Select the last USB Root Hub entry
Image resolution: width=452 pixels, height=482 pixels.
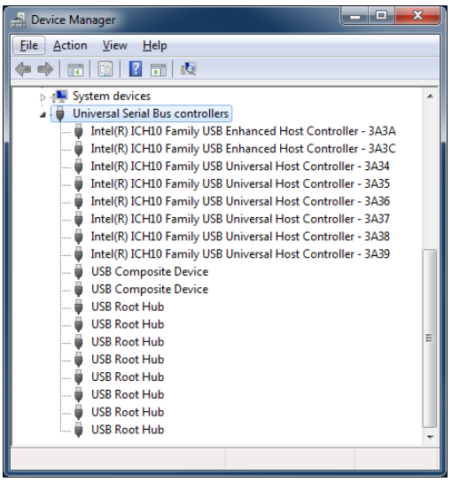(128, 430)
